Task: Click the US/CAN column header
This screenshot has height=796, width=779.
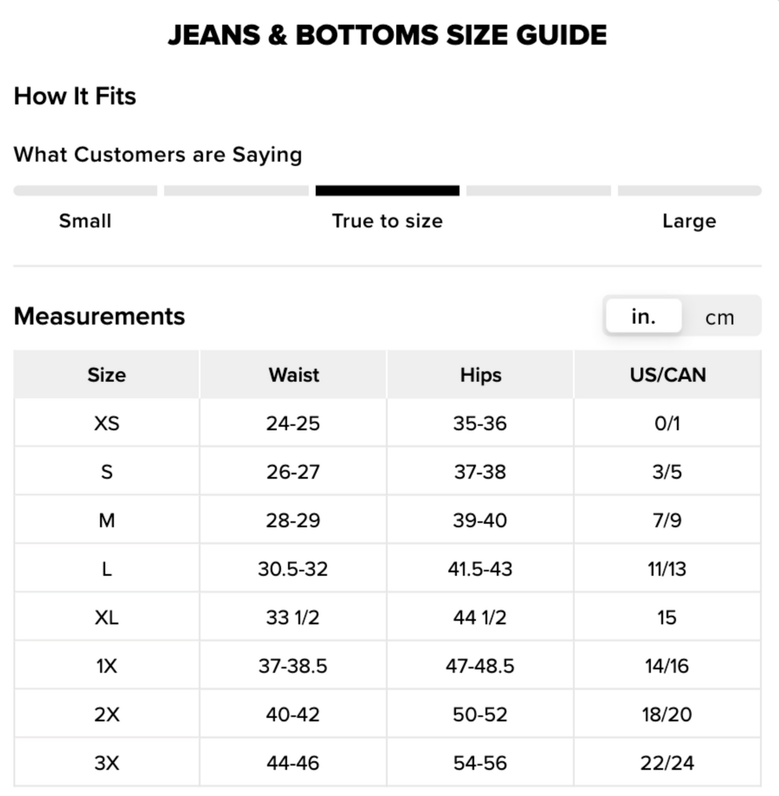Action: [x=668, y=374]
